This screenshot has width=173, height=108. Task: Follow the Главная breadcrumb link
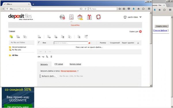[12, 31]
